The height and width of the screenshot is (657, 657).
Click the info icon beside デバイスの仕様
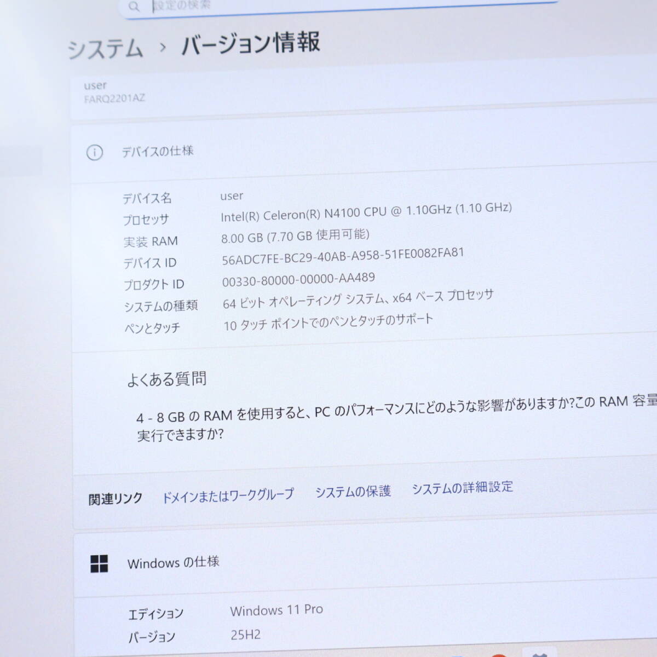(x=94, y=152)
